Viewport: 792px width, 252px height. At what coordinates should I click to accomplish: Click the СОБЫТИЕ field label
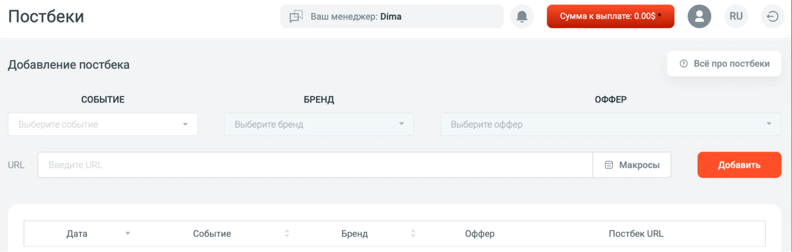pos(103,100)
